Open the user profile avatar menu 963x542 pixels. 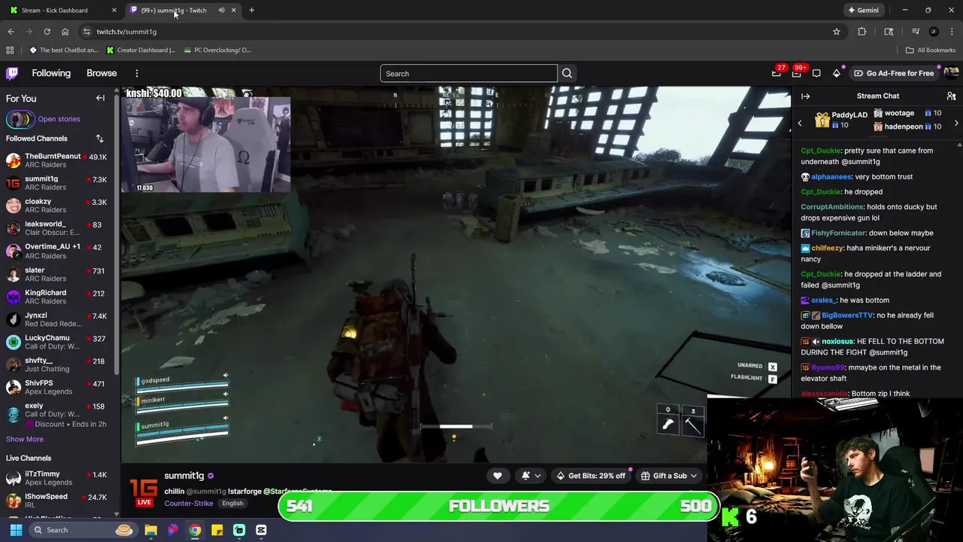pyautogui.click(x=951, y=73)
